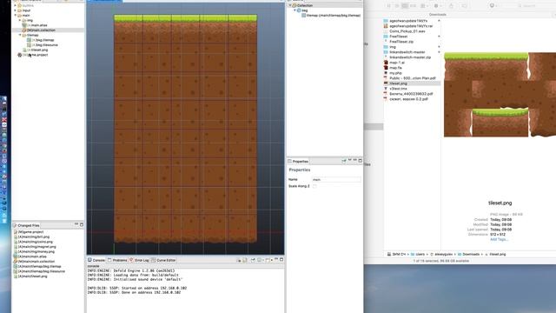Open the Error Log tab

coord(139,260)
